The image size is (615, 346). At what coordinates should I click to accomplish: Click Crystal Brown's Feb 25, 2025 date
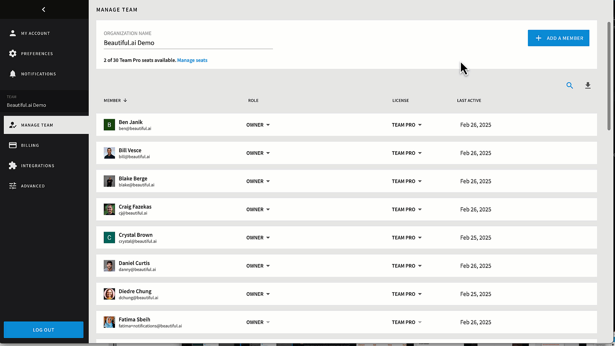[476, 238]
